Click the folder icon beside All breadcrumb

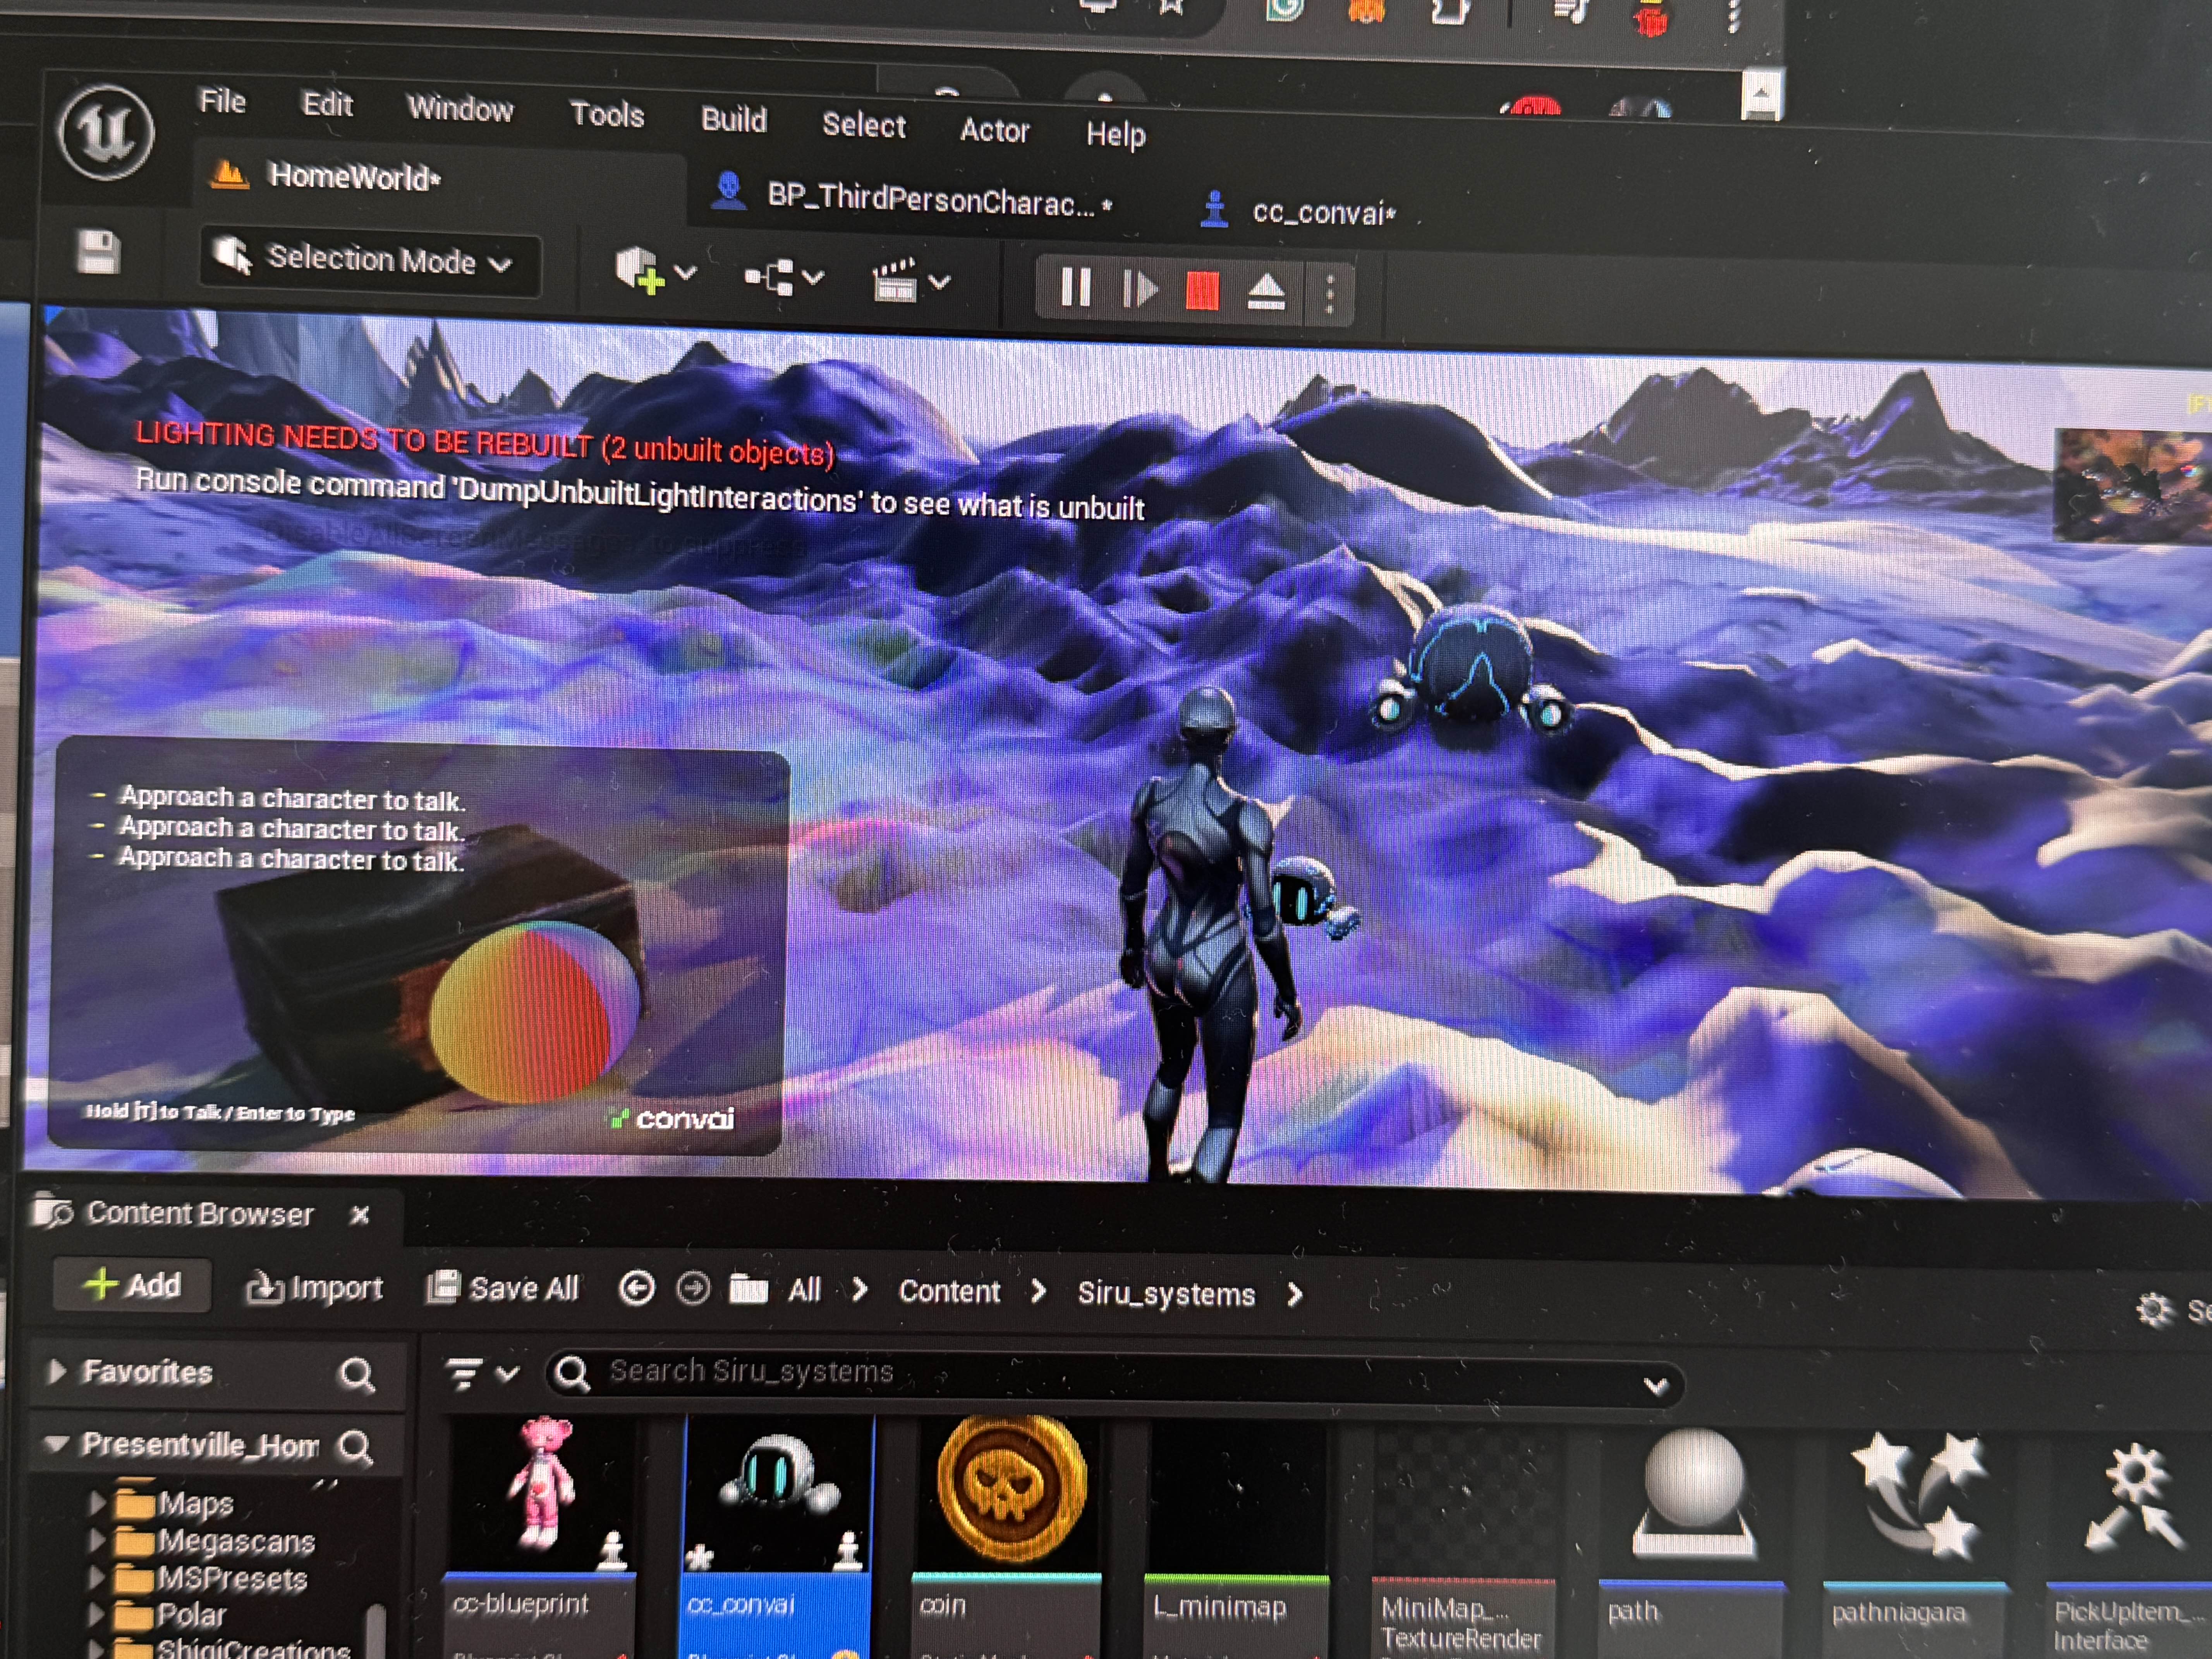tap(748, 1289)
